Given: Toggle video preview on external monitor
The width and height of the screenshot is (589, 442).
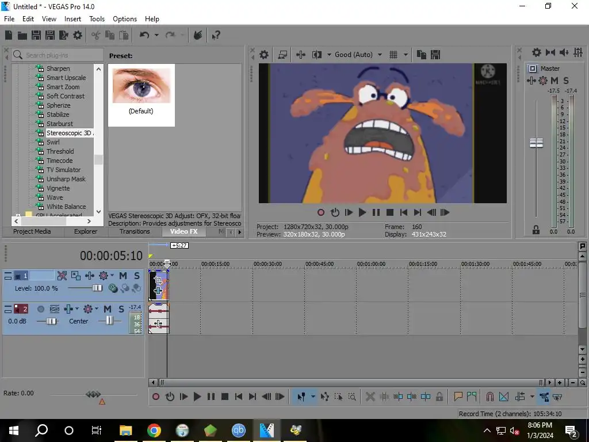Looking at the screenshot, I should point(282,55).
